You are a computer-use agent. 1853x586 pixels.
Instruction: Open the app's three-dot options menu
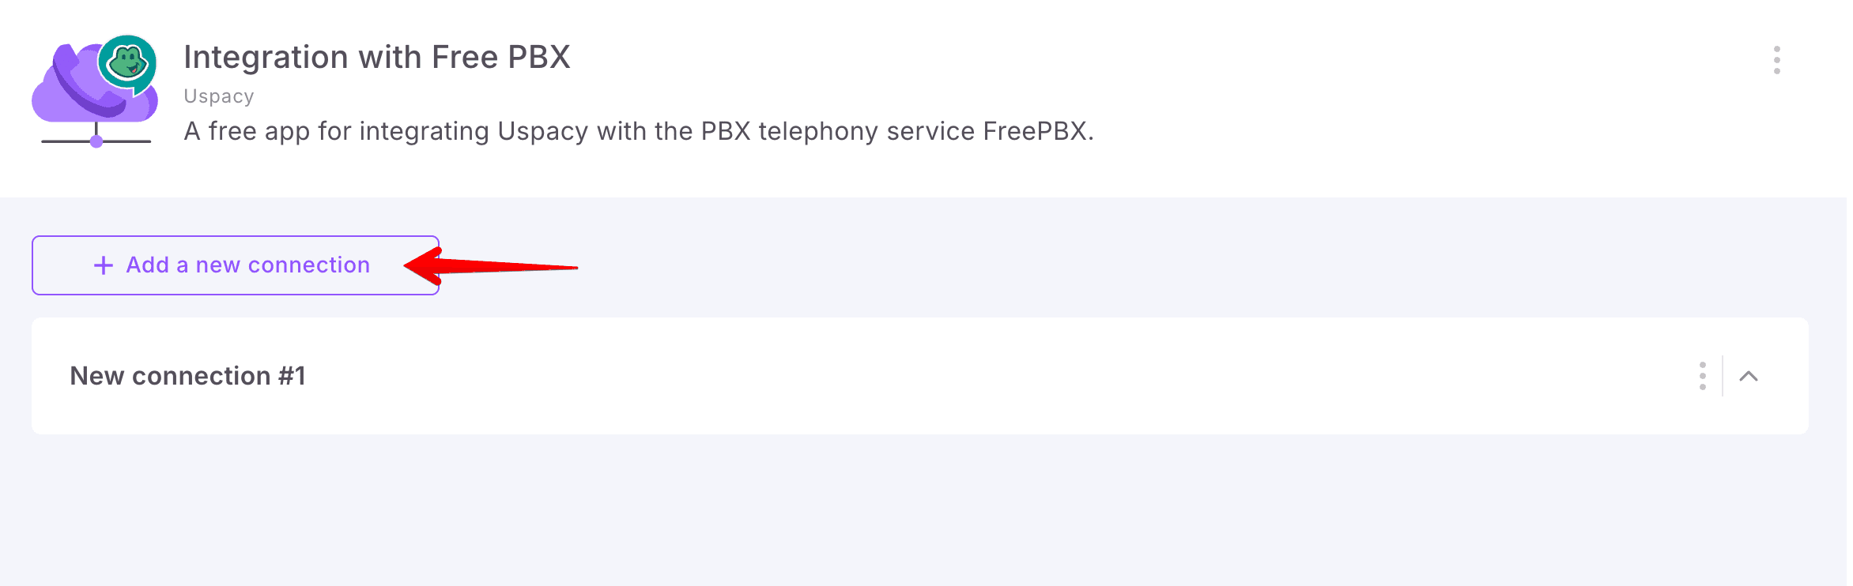point(1776,60)
